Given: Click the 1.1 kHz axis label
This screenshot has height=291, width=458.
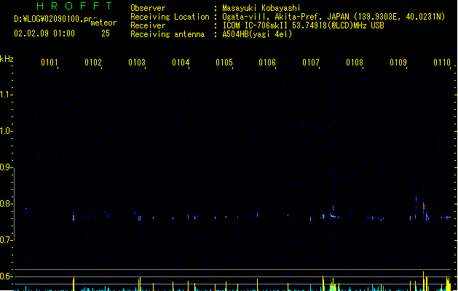Looking at the screenshot, I should pyautogui.click(x=7, y=95).
